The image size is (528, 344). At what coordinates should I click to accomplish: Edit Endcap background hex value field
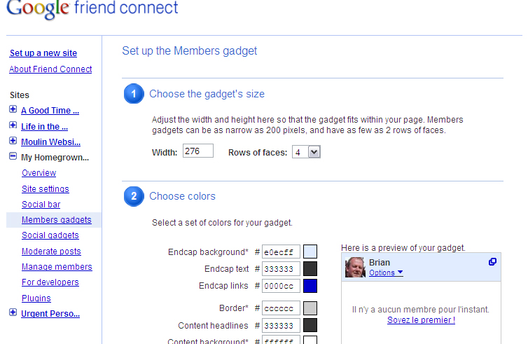281,252
